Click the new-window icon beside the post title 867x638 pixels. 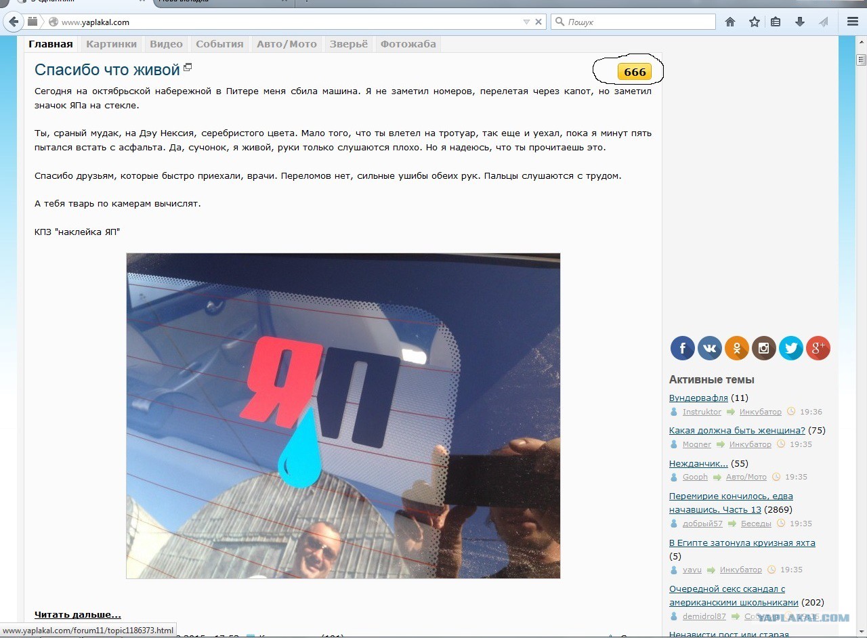188,67
